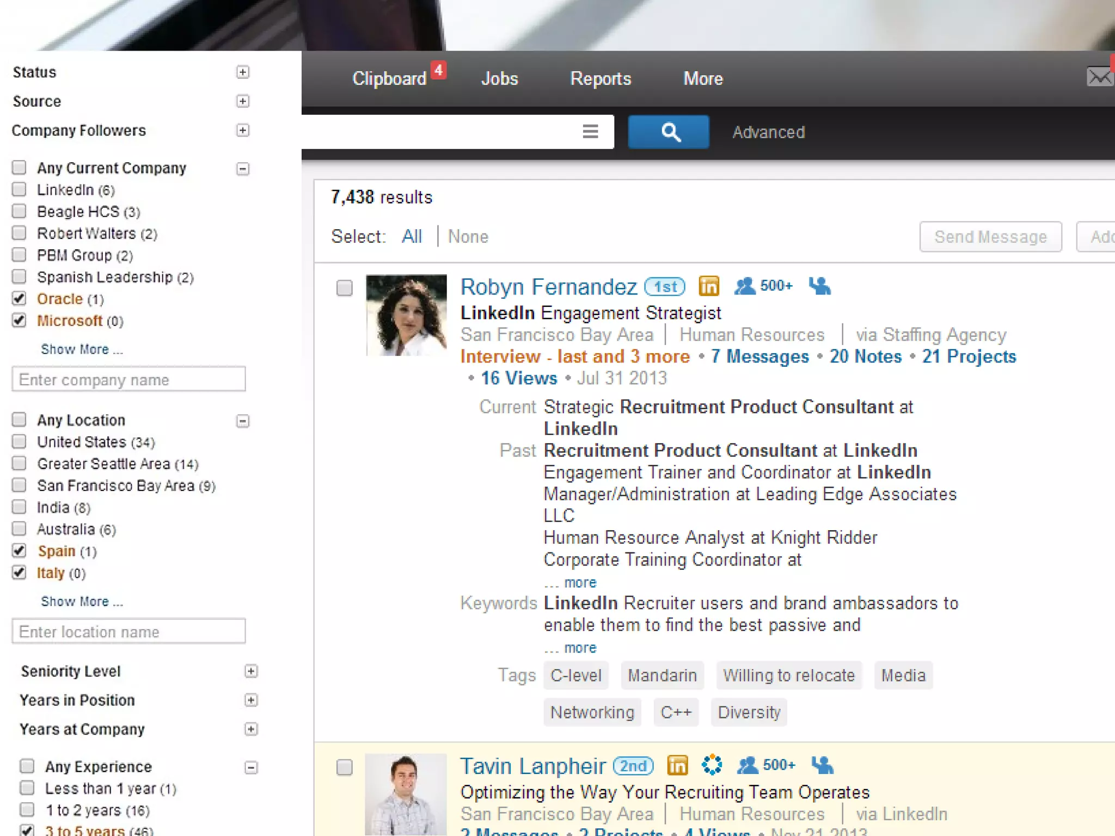Check the United States location filter
Screen dimensions: 1115x836
coord(19,441)
